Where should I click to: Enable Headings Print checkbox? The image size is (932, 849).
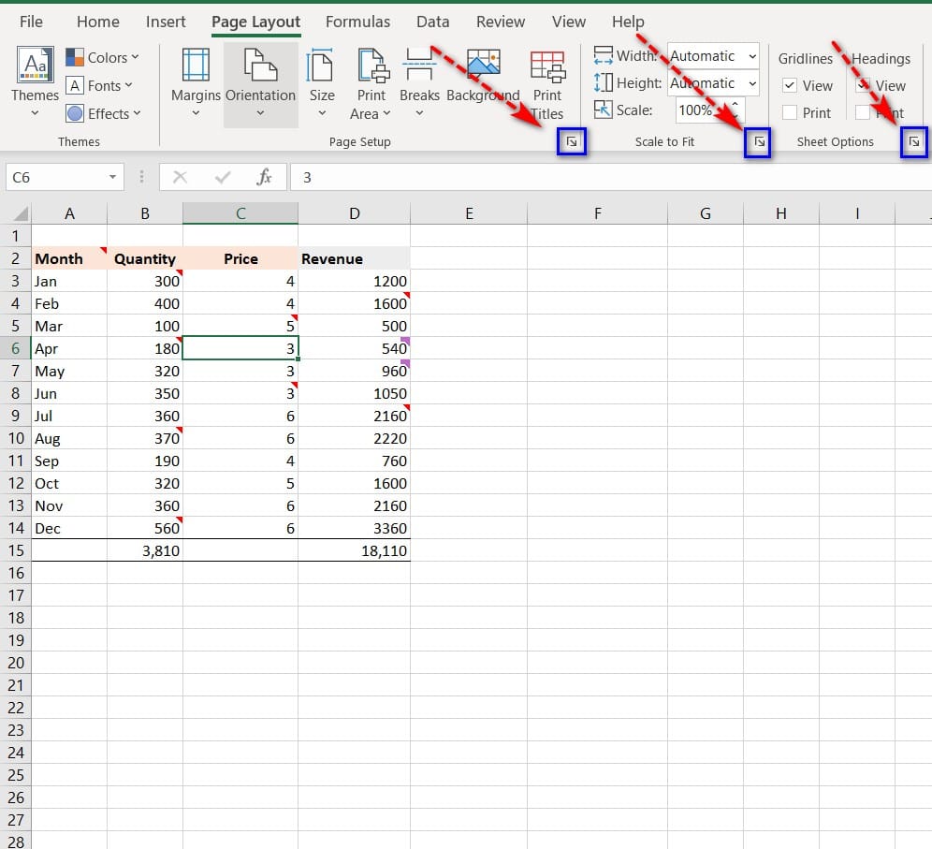tap(863, 112)
